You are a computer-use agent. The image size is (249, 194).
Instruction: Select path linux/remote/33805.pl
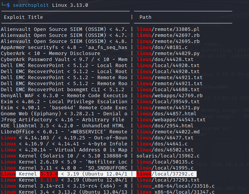pos(168,29)
